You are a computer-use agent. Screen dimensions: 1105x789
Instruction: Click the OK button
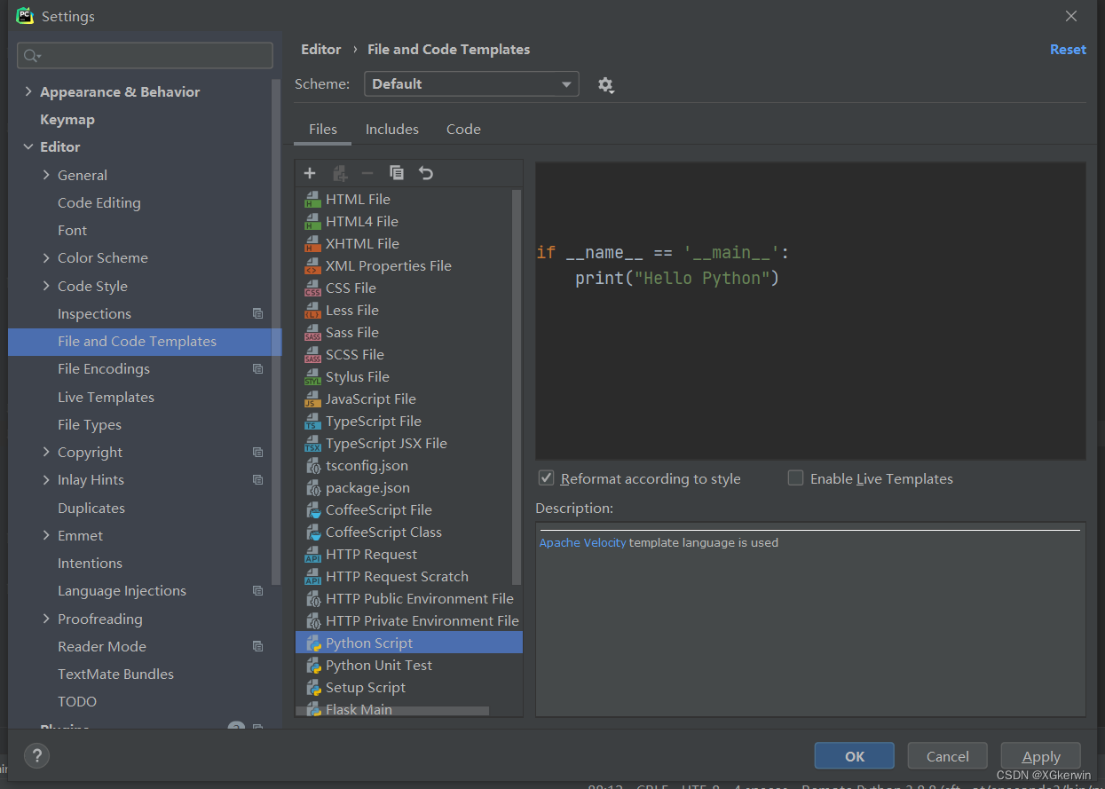pos(855,756)
